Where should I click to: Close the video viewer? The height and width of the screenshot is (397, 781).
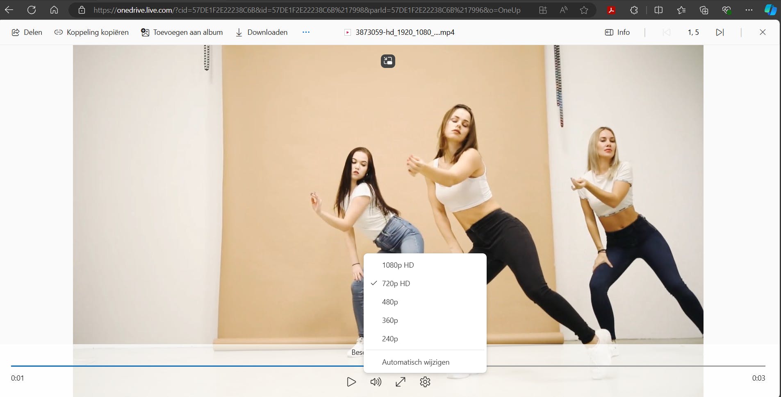coord(763,32)
